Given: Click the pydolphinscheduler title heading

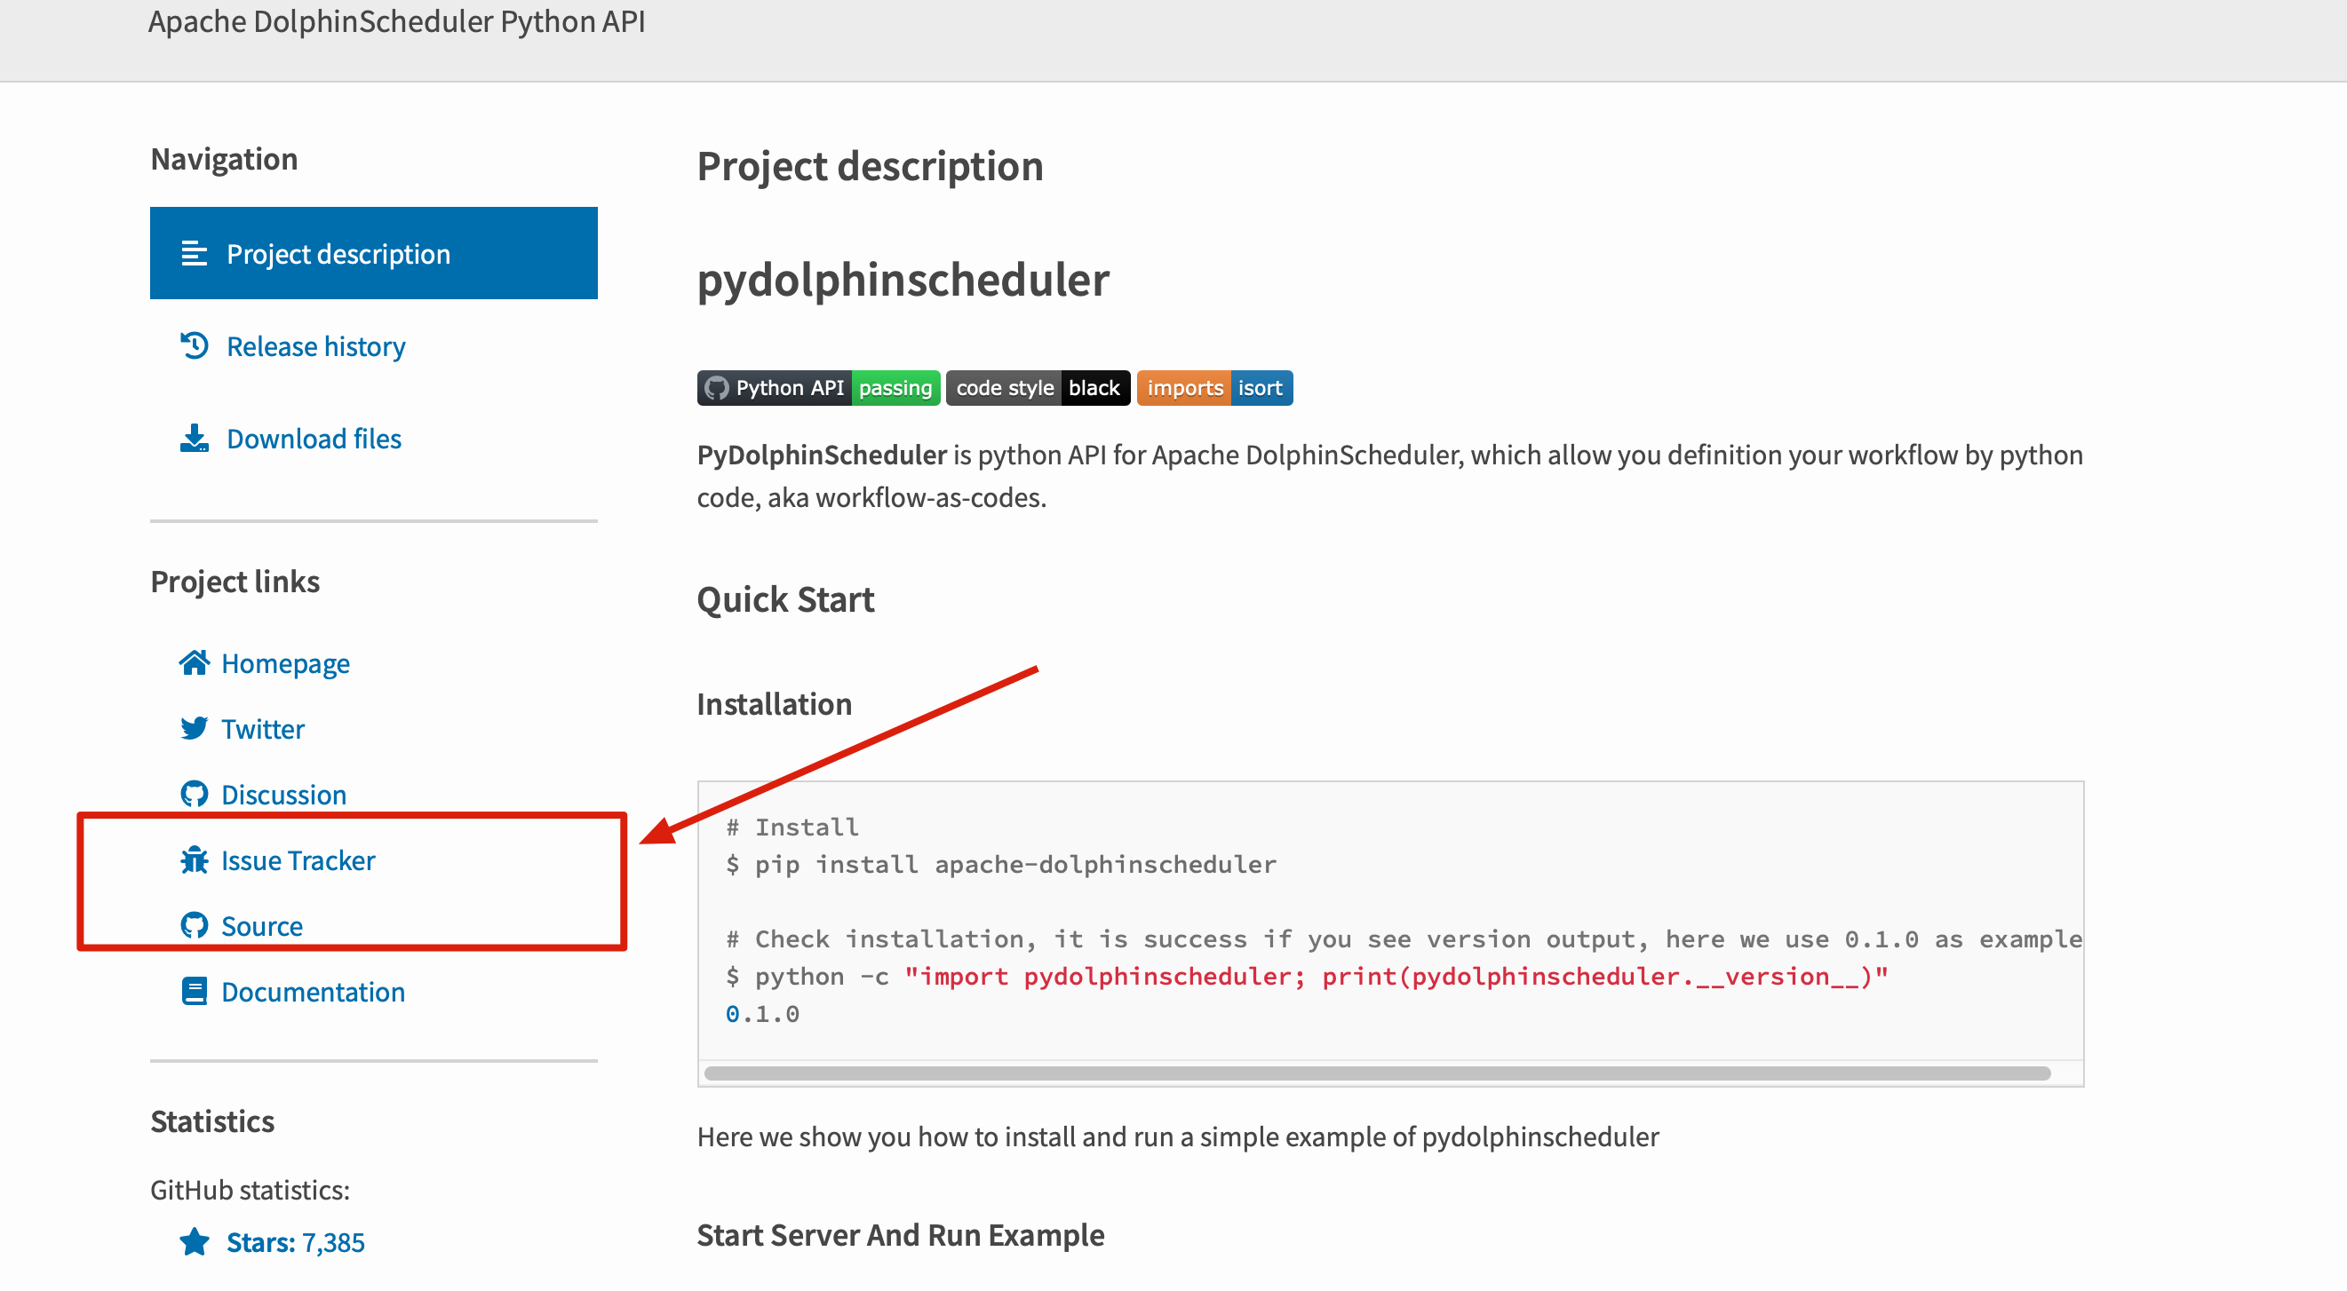Looking at the screenshot, I should [x=903, y=280].
